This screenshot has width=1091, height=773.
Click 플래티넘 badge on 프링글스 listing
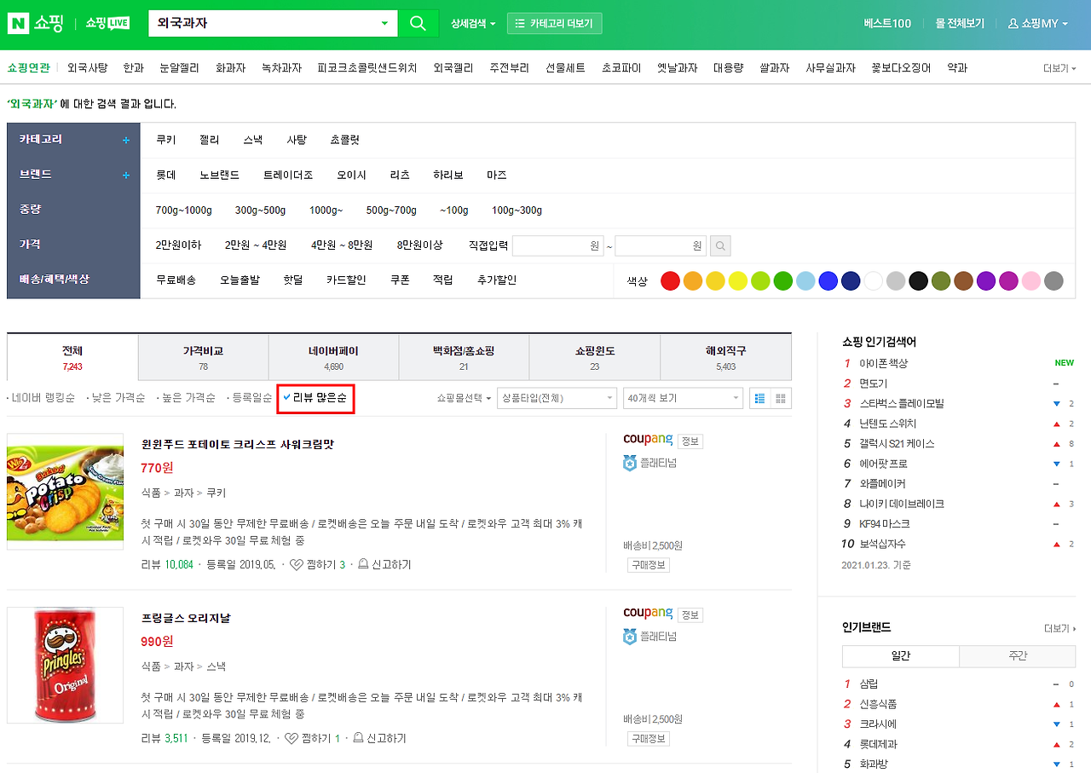pos(650,637)
